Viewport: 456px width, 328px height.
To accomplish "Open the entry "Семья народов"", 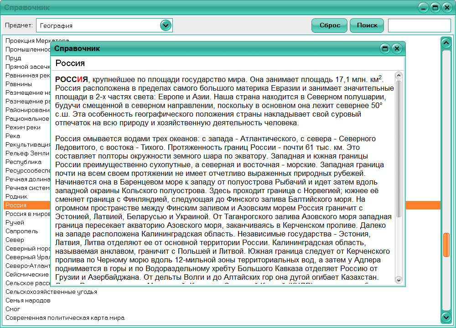I will click(x=24, y=300).
